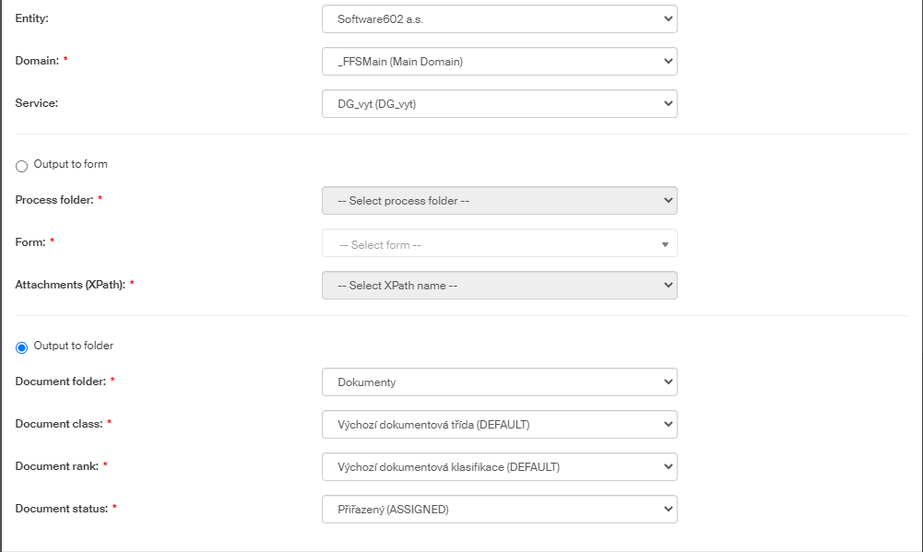Viewport: 923px width, 552px height.
Task: Select the Output to folder radio button
Action: point(22,347)
